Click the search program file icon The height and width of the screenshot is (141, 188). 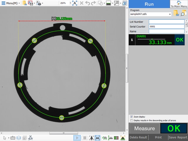click(184, 13)
